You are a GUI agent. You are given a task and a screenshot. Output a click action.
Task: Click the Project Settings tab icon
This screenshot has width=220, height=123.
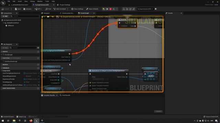click(x=58, y=5)
